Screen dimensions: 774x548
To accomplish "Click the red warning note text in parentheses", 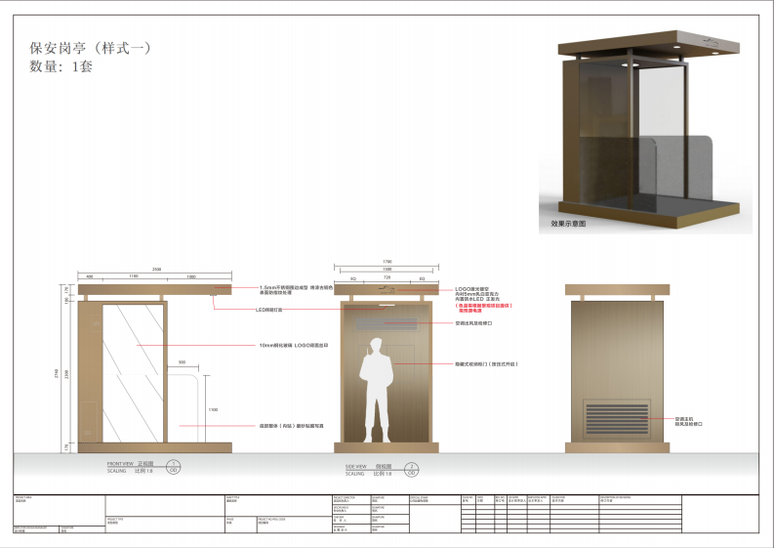I will pyautogui.click(x=484, y=307).
